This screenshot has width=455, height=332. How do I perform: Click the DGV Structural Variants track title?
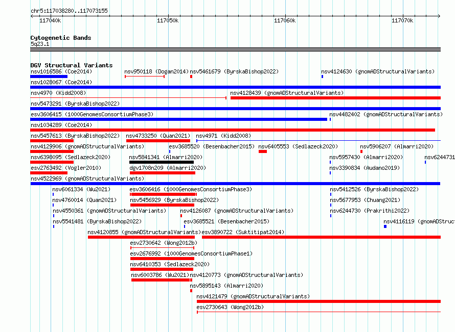[72, 65]
